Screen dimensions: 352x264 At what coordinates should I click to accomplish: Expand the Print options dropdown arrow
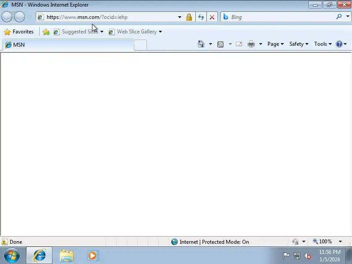[260, 44]
